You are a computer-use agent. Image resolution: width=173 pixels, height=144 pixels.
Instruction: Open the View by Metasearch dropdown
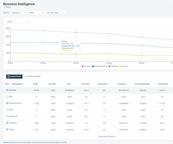click(19, 13)
